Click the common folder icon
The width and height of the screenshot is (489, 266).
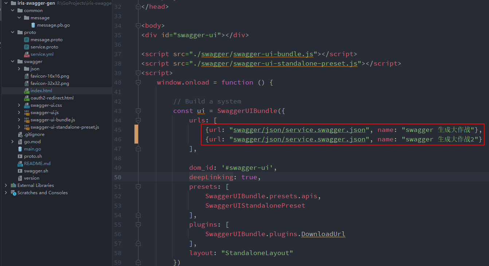(20, 11)
